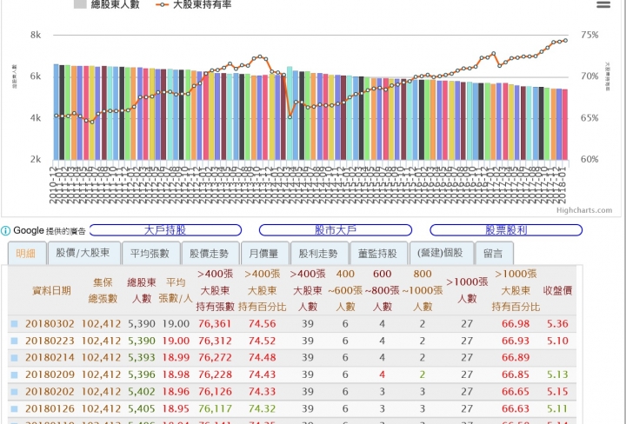626x424 pixels.
Task: Select the date cell 20180302
Action: point(50,324)
